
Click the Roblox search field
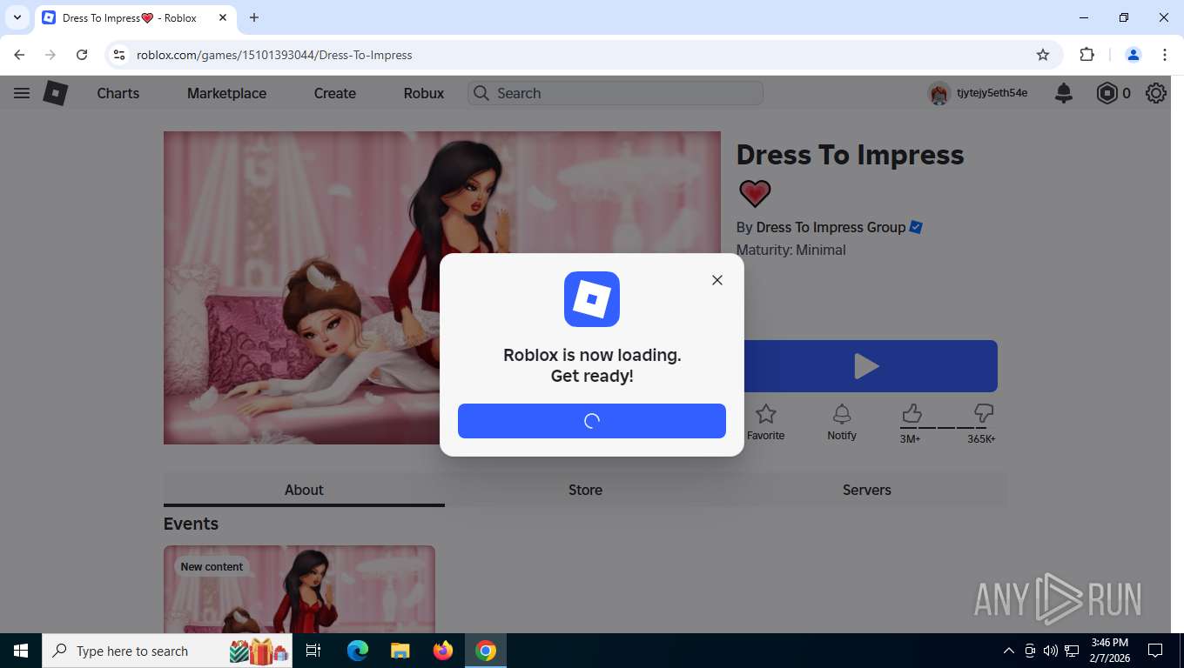point(616,93)
